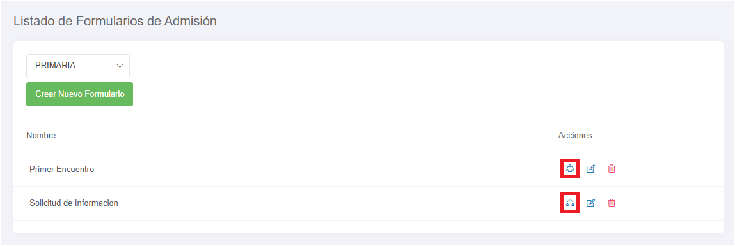
Task: Open share icon for Solicitud de Informacion
Action: click(x=570, y=203)
